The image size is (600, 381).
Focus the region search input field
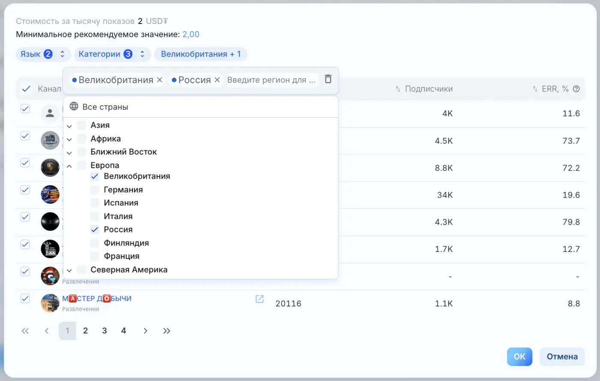pos(271,80)
